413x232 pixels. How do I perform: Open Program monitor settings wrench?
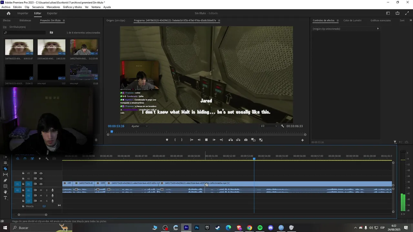point(282,126)
